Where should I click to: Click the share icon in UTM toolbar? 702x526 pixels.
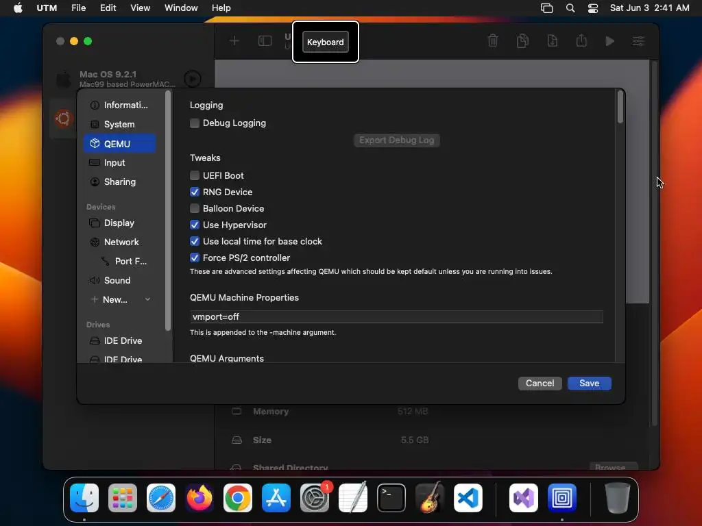(x=581, y=40)
